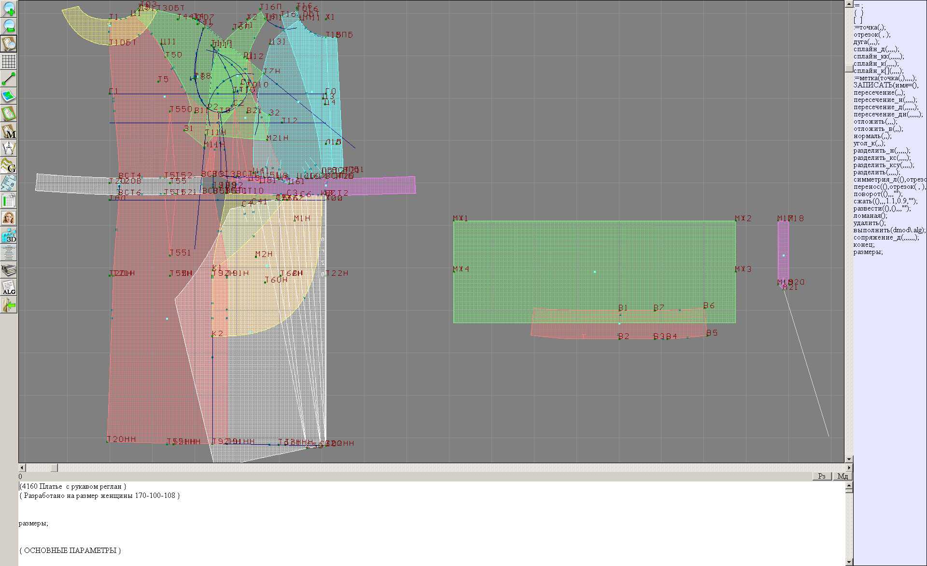Click the pattern G gradation icon
Image resolution: width=927 pixels, height=566 pixels.
pyautogui.click(x=9, y=166)
